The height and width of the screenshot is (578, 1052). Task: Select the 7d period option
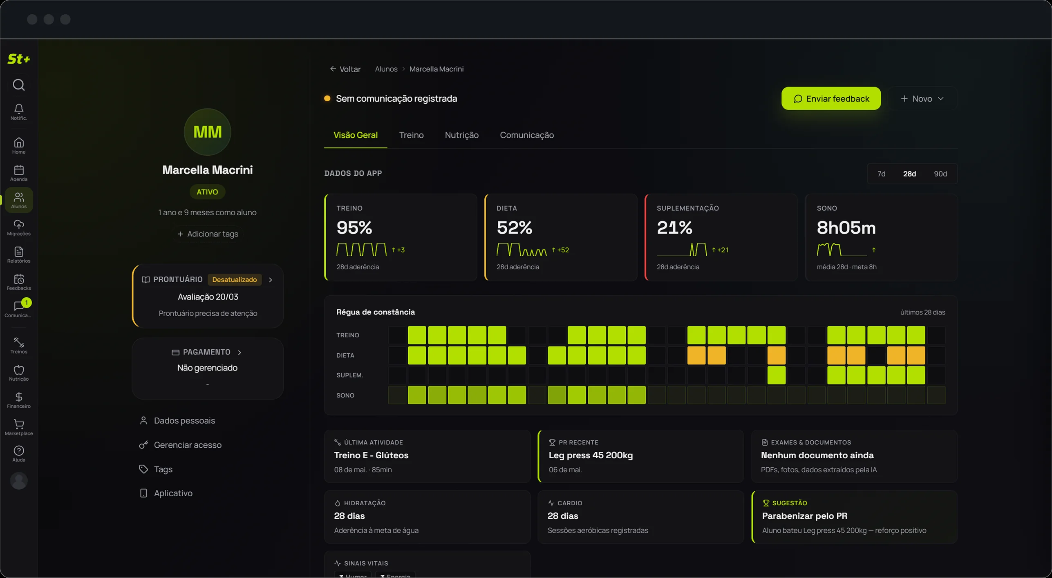881,174
